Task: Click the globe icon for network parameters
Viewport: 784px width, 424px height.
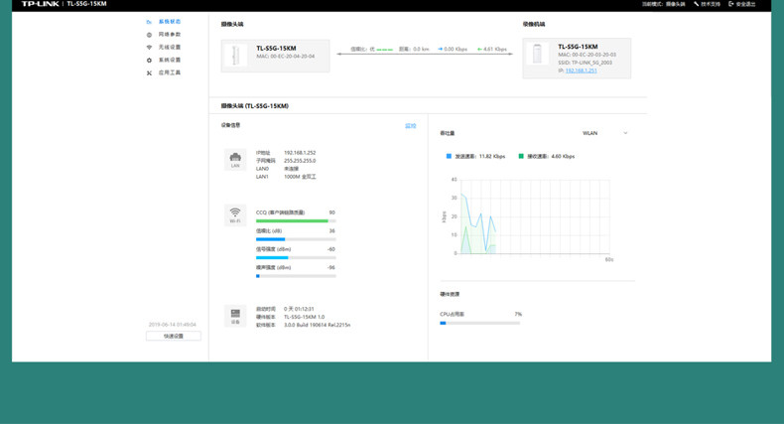Action: (149, 35)
